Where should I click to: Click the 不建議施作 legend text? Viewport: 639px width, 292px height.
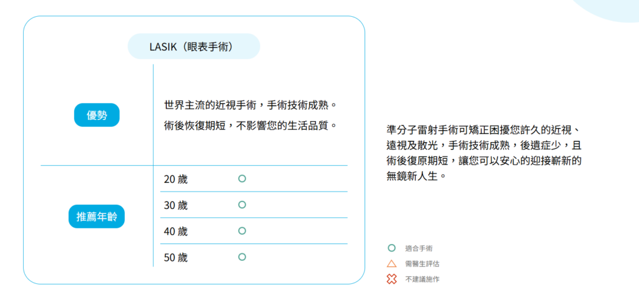click(422, 280)
